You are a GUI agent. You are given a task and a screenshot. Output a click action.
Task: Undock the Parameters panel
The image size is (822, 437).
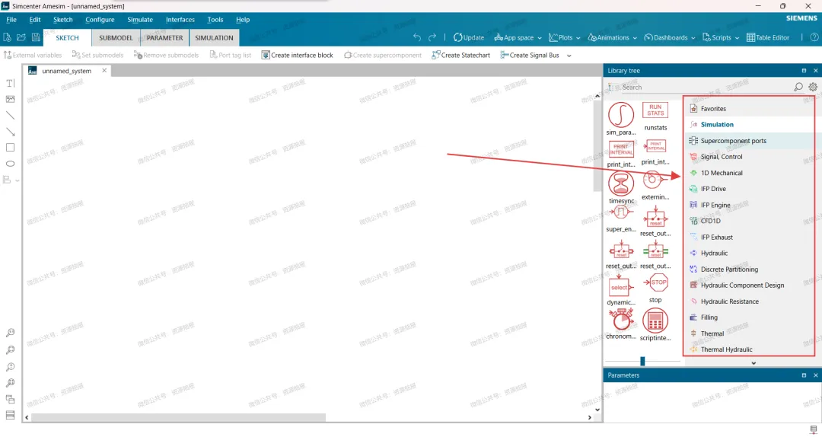pyautogui.click(x=804, y=375)
